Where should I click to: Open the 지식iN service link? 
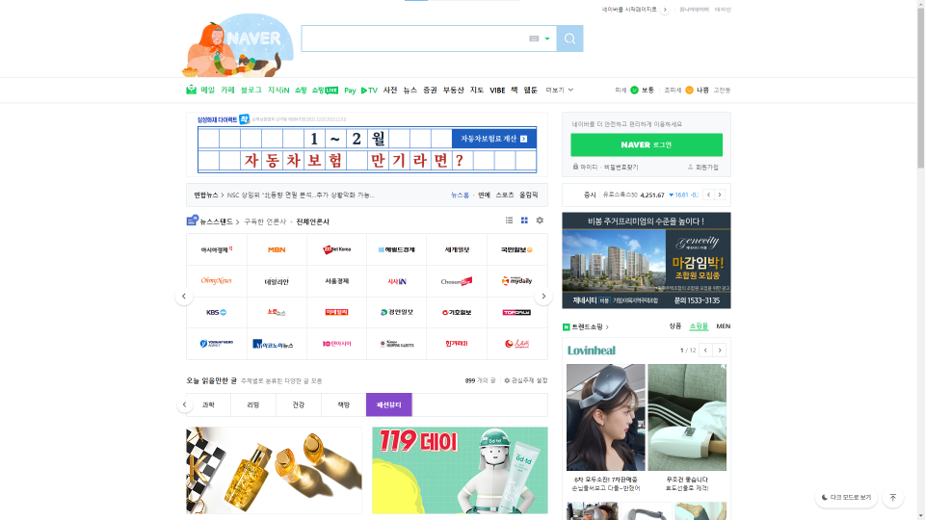(278, 91)
